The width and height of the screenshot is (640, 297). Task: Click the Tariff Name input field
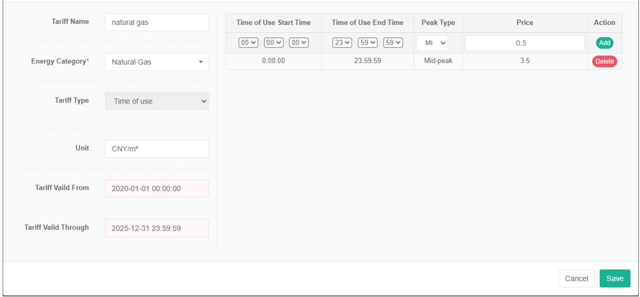pos(157,23)
